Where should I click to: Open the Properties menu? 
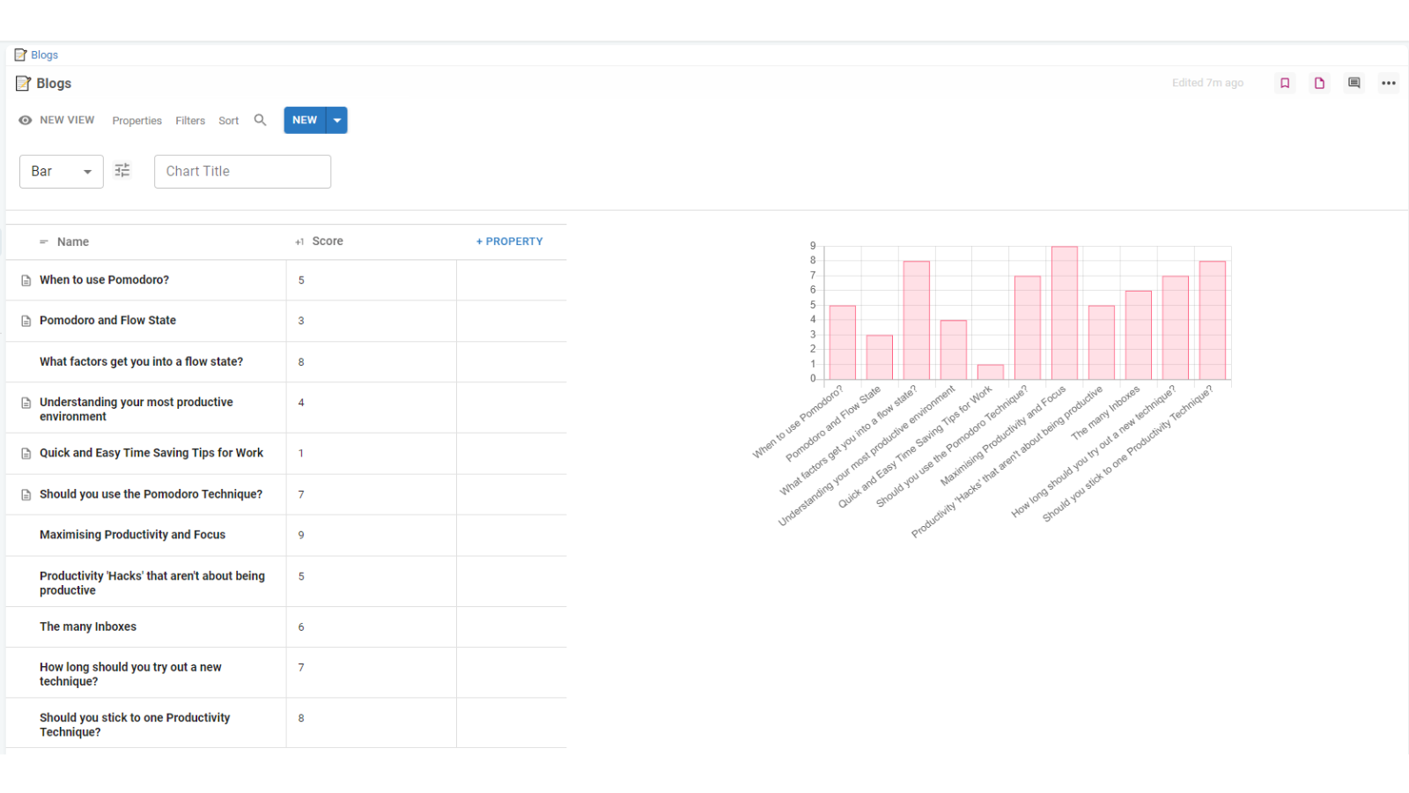click(x=136, y=121)
